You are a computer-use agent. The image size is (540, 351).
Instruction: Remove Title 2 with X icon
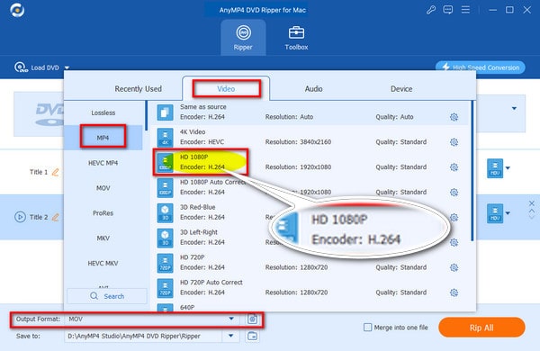tap(532, 203)
